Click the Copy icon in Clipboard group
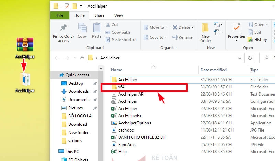Screen dimensions: 275x161 (82, 28)
